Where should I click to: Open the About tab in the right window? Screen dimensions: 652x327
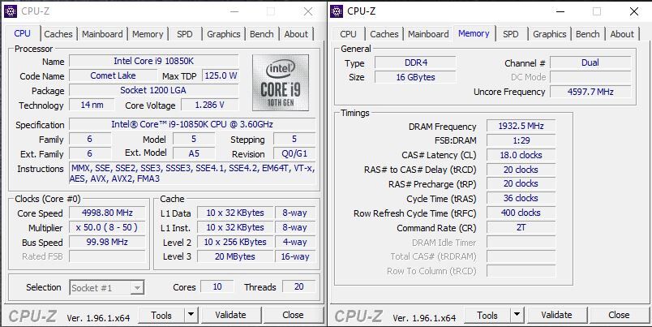coord(622,34)
